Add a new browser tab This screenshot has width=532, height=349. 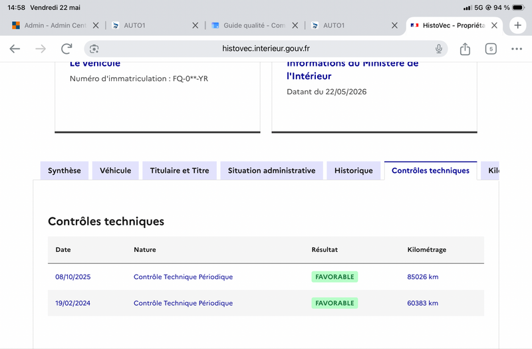click(x=517, y=25)
